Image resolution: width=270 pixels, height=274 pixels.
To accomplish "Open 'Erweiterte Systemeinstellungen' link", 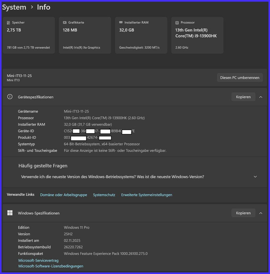I will coord(146,195).
